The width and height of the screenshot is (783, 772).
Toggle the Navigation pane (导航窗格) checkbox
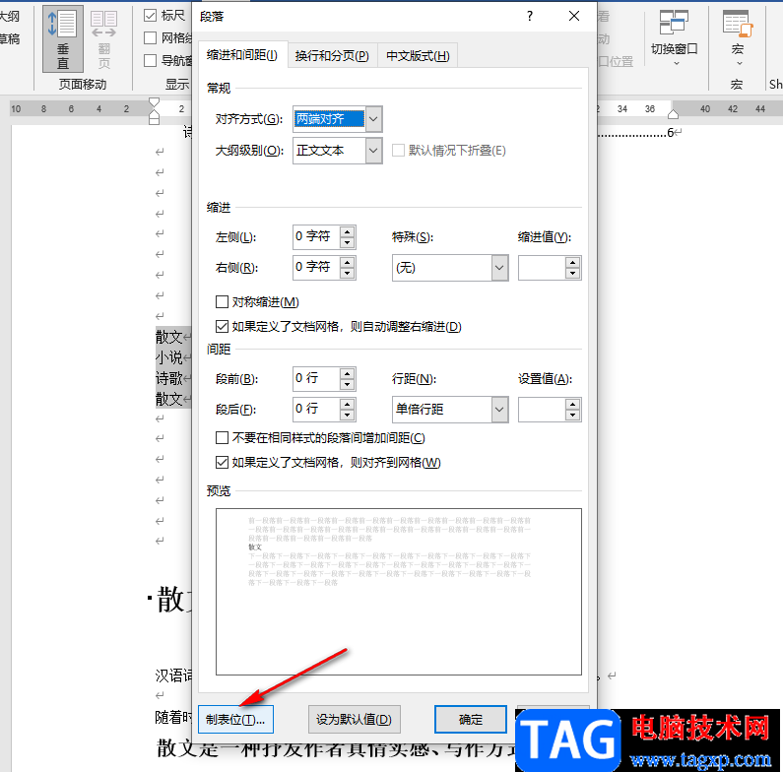pos(151,60)
